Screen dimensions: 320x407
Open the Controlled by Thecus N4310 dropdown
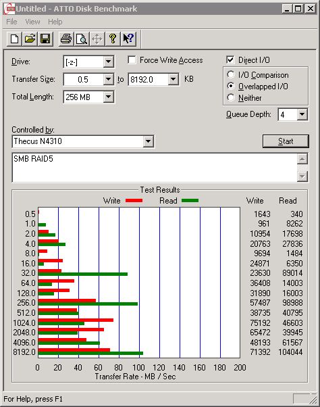[x=148, y=141]
